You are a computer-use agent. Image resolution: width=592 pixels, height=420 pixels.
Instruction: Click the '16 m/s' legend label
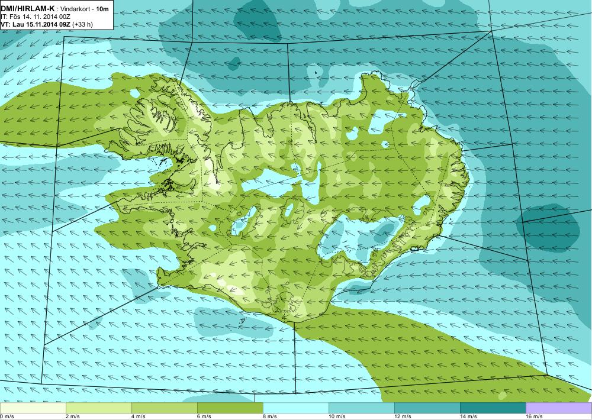coord(534,416)
